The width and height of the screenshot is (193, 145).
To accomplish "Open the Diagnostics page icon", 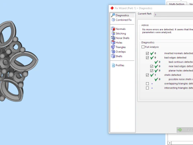I will (x=113, y=15).
